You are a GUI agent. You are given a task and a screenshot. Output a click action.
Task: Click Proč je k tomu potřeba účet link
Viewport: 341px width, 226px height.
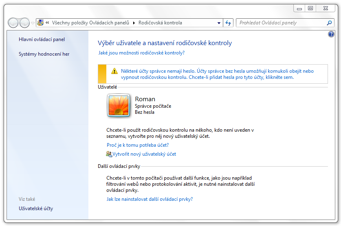pyautogui.click(x=138, y=145)
